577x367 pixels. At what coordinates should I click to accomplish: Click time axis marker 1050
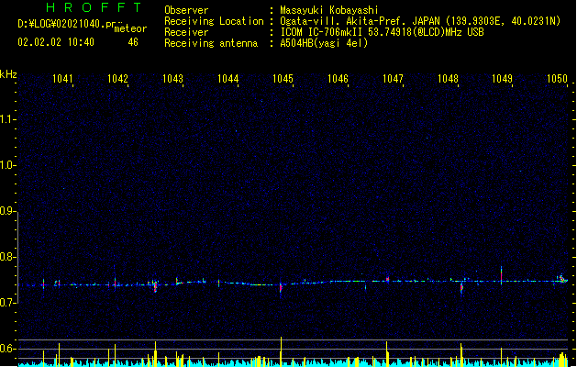click(557, 78)
